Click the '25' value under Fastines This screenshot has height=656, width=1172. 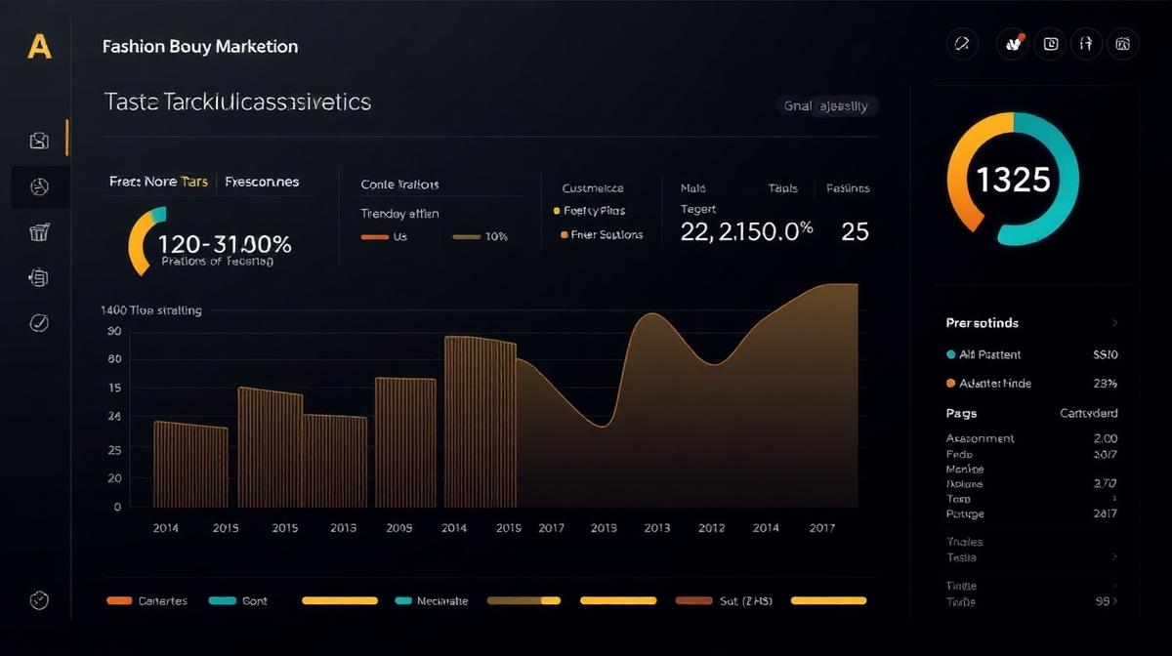pos(855,231)
